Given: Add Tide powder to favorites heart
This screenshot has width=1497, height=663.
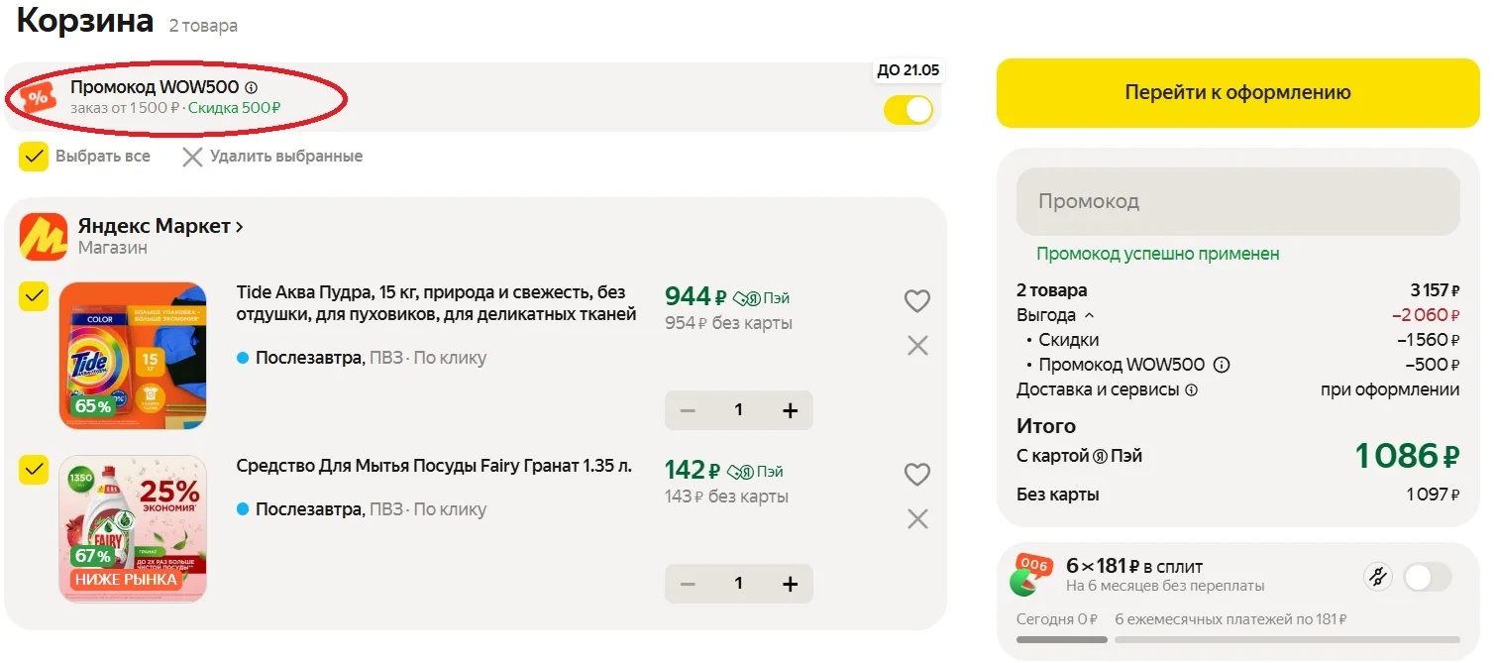Looking at the screenshot, I should (917, 300).
